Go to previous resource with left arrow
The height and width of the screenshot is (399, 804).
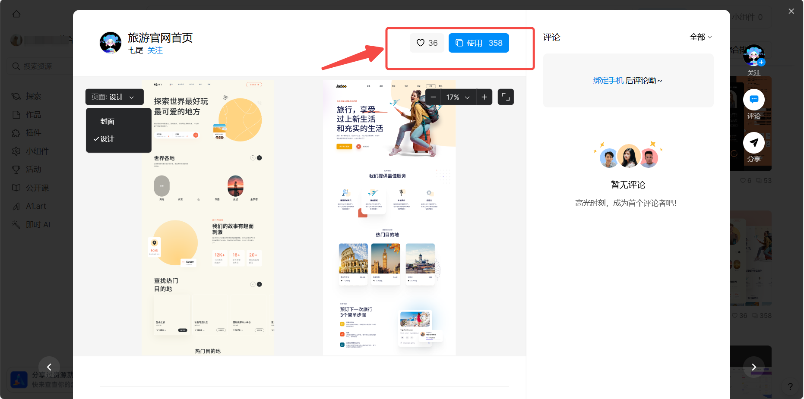(x=49, y=367)
